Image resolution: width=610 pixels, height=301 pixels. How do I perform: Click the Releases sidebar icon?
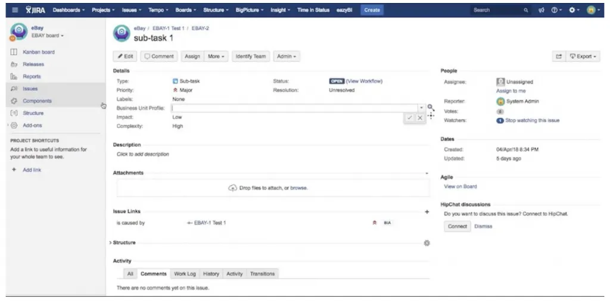(x=14, y=64)
